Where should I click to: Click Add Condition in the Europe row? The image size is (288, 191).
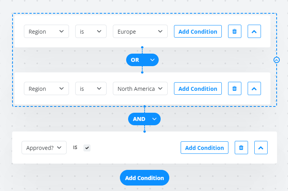[197, 31]
